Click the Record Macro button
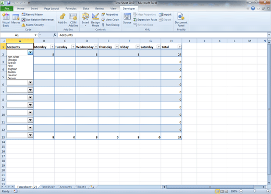Viewport: 271px width, 194px height. 32,15
